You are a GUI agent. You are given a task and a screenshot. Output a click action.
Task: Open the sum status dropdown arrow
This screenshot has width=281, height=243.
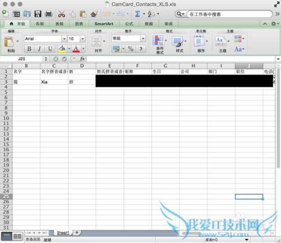pyautogui.click(x=247, y=240)
